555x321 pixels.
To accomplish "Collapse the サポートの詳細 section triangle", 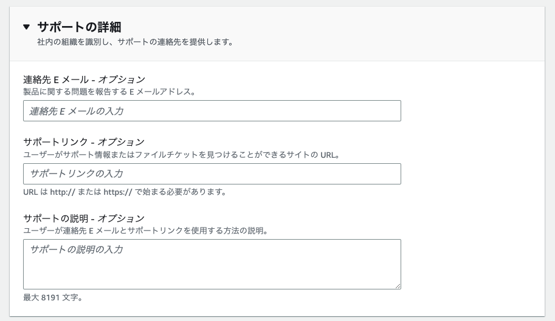I will point(26,27).
